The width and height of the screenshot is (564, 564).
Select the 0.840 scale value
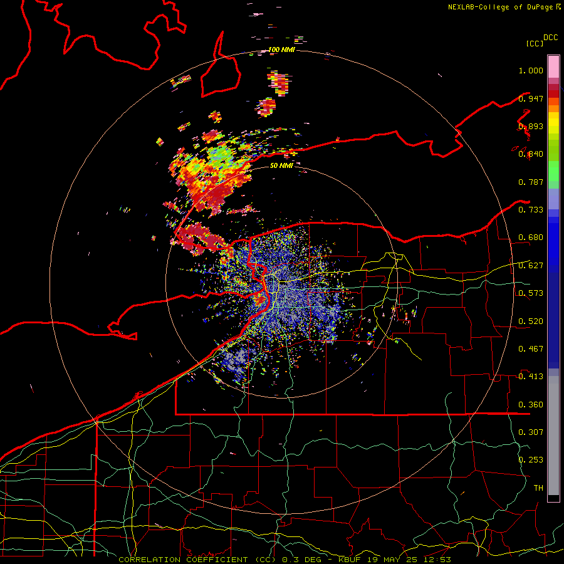tap(531, 154)
